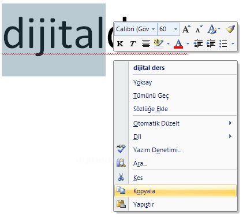Select Kopyala to copy text
Image resolution: width=243 pixels, height=217 pixels.
point(175,191)
